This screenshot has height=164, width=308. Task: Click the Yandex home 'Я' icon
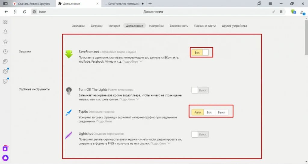click(15, 12)
